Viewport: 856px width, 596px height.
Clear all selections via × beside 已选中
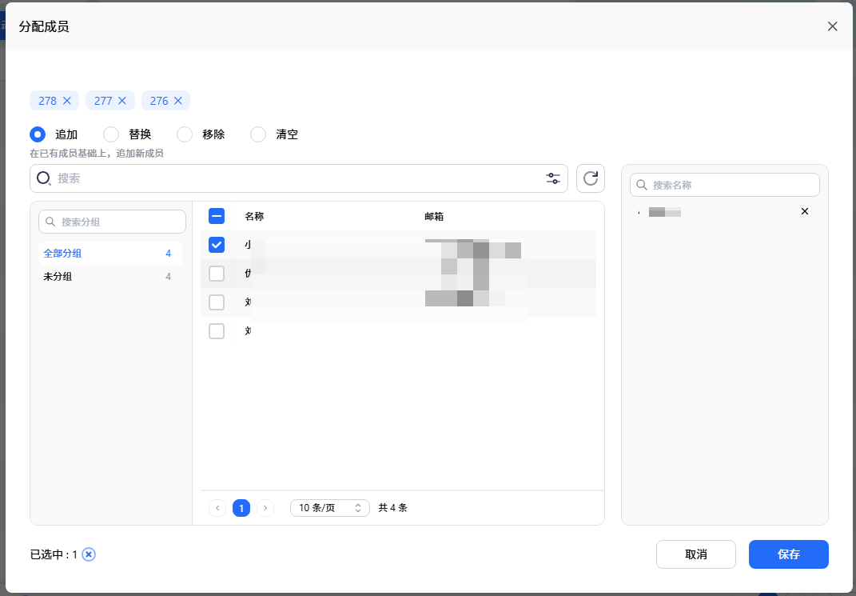[x=89, y=554]
